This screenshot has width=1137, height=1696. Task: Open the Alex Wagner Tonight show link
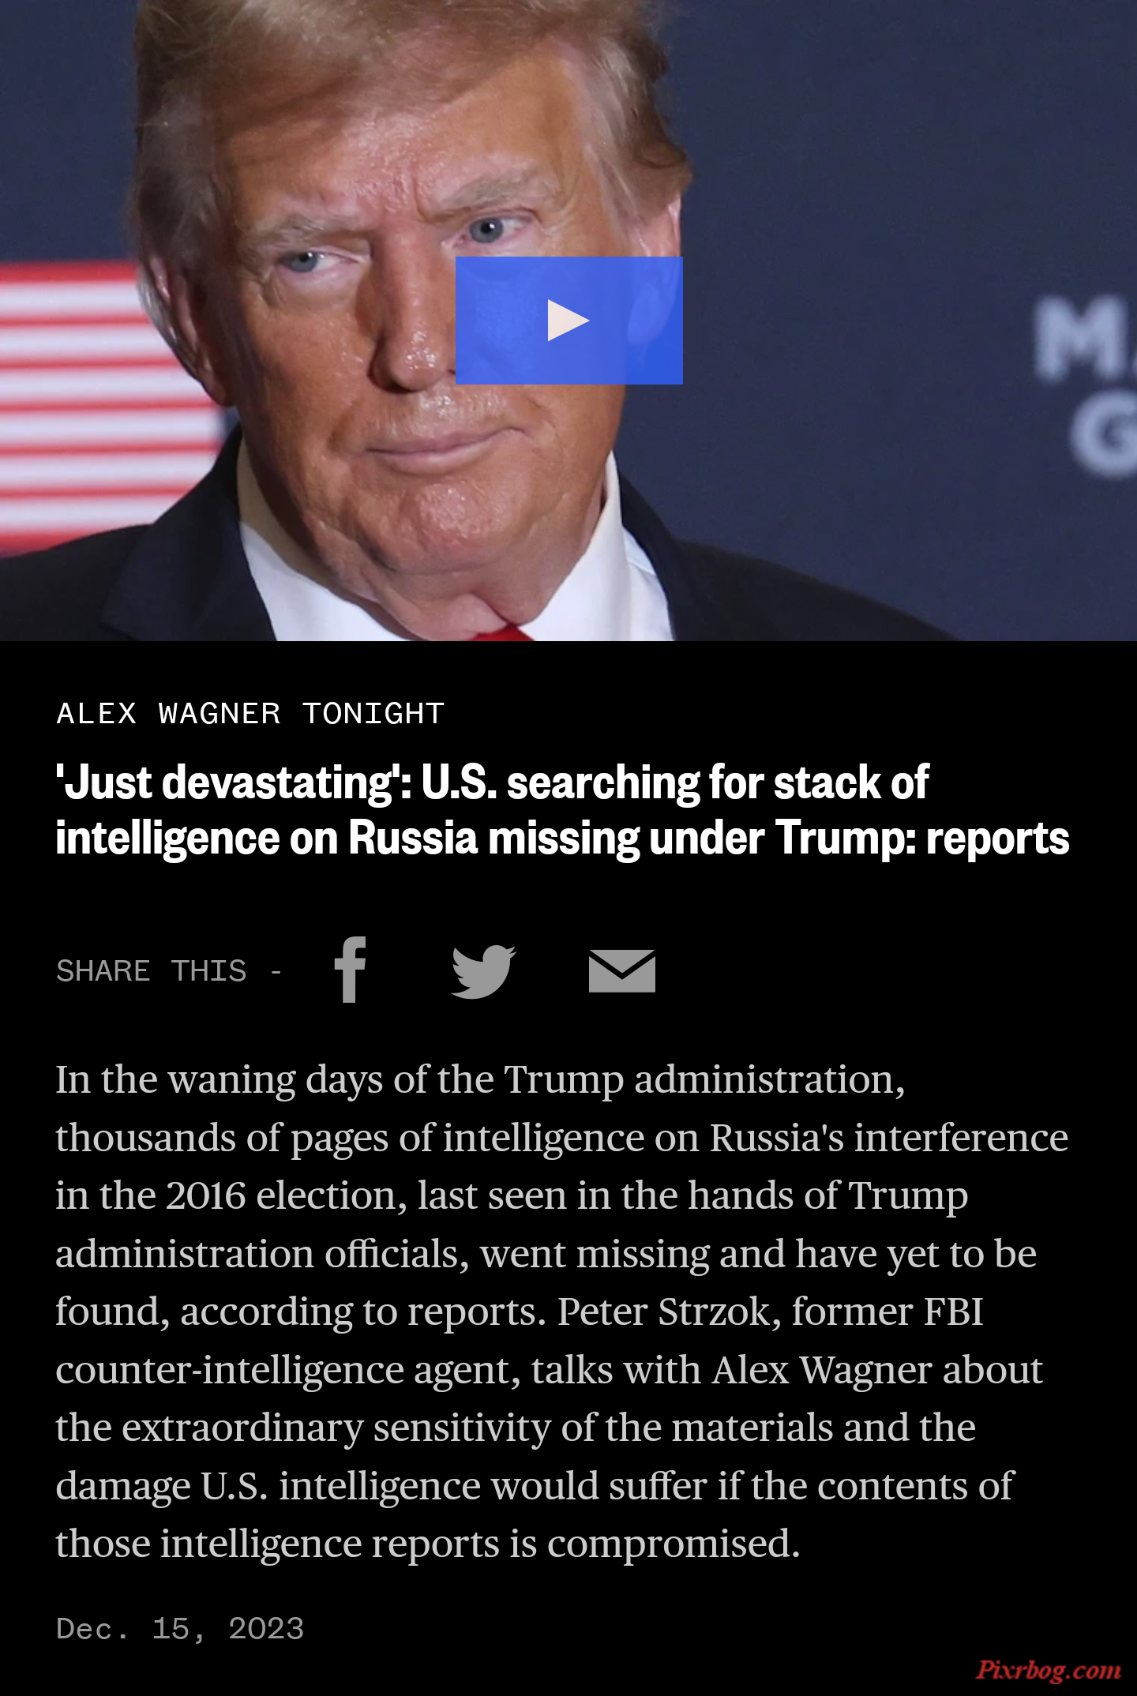250,714
